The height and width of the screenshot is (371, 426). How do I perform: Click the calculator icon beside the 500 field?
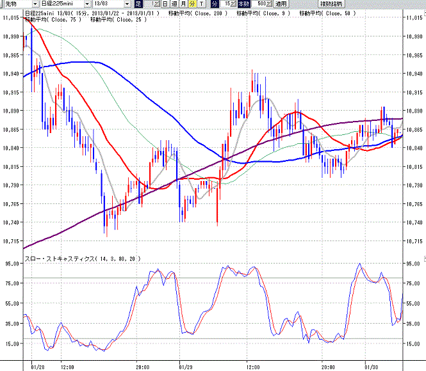pos(269,4)
